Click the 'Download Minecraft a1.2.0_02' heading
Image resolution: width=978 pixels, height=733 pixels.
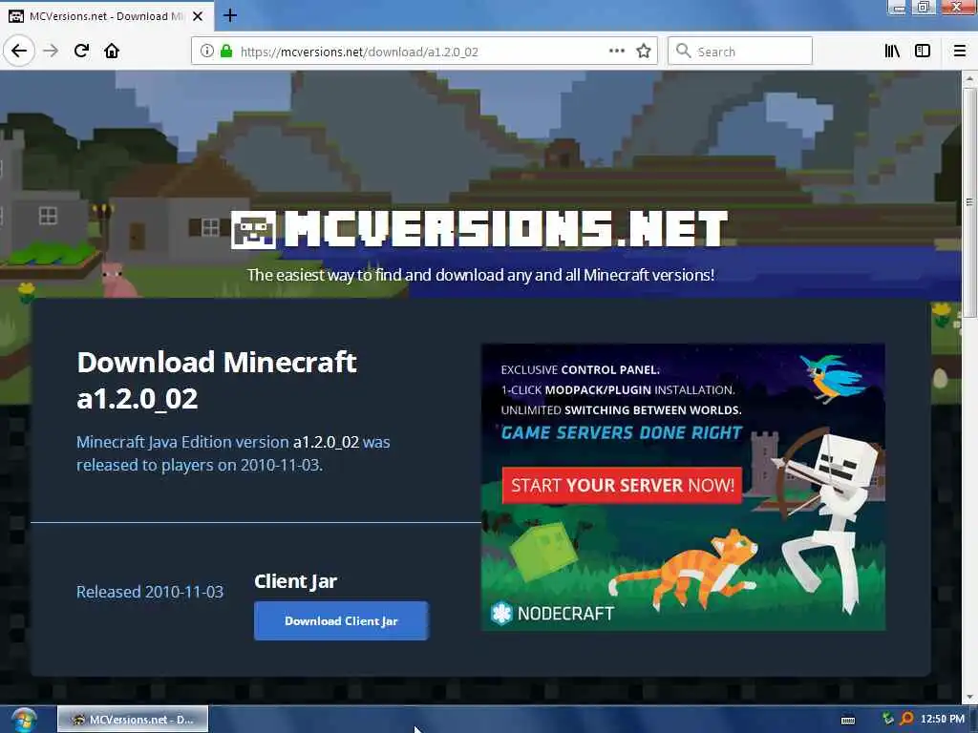point(217,380)
